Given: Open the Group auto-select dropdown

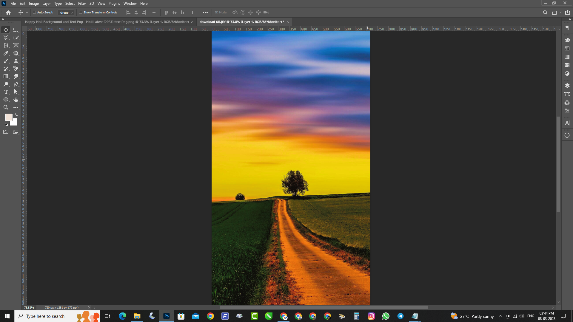Looking at the screenshot, I should 66,13.
